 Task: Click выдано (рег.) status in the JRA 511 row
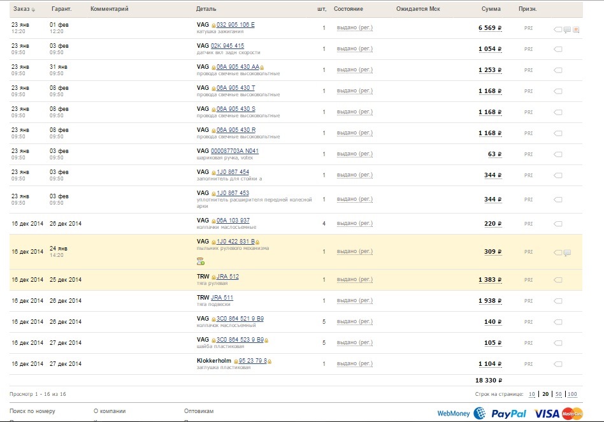(355, 301)
